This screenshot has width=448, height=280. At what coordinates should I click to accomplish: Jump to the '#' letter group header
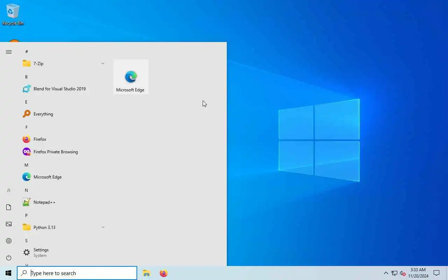(x=27, y=51)
